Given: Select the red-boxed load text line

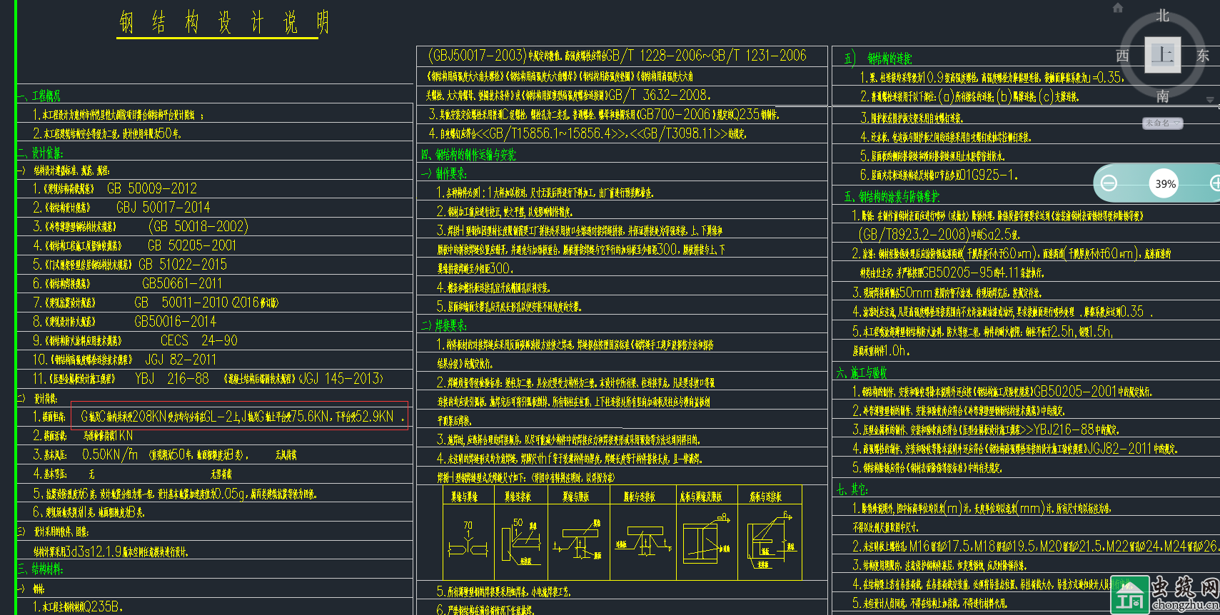Looking at the screenshot, I should [239, 416].
